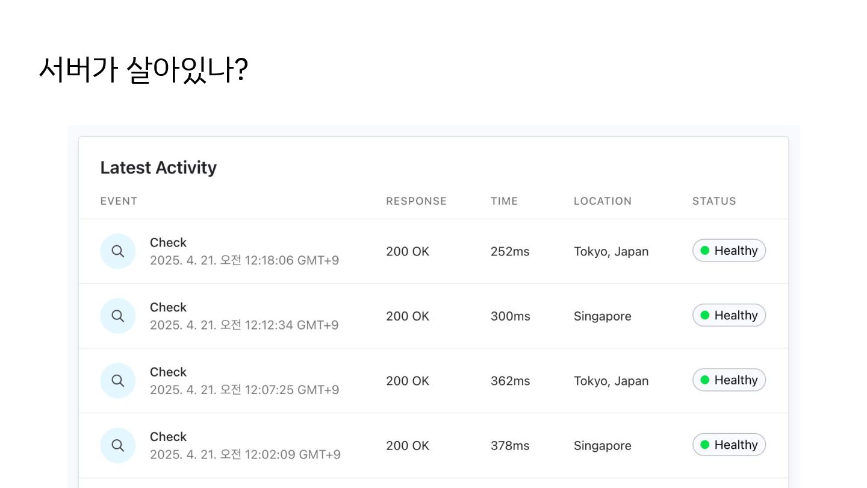867x488 pixels.
Task: Click the LOCATION column header
Action: tap(602, 201)
